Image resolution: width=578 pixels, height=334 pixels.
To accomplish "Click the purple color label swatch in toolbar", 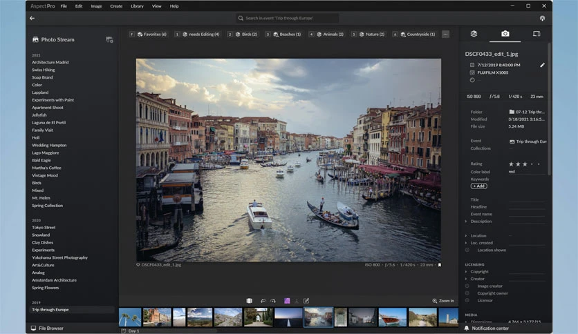I will coord(287,301).
